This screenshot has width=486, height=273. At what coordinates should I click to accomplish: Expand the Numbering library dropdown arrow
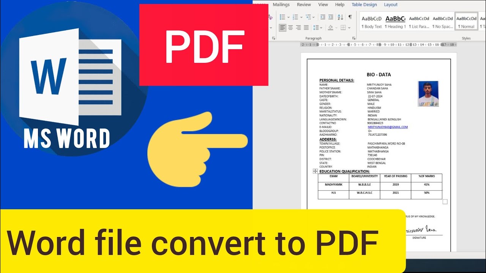(x=301, y=17)
